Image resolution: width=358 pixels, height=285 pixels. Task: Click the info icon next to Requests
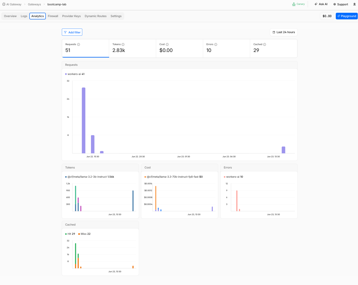point(79,44)
